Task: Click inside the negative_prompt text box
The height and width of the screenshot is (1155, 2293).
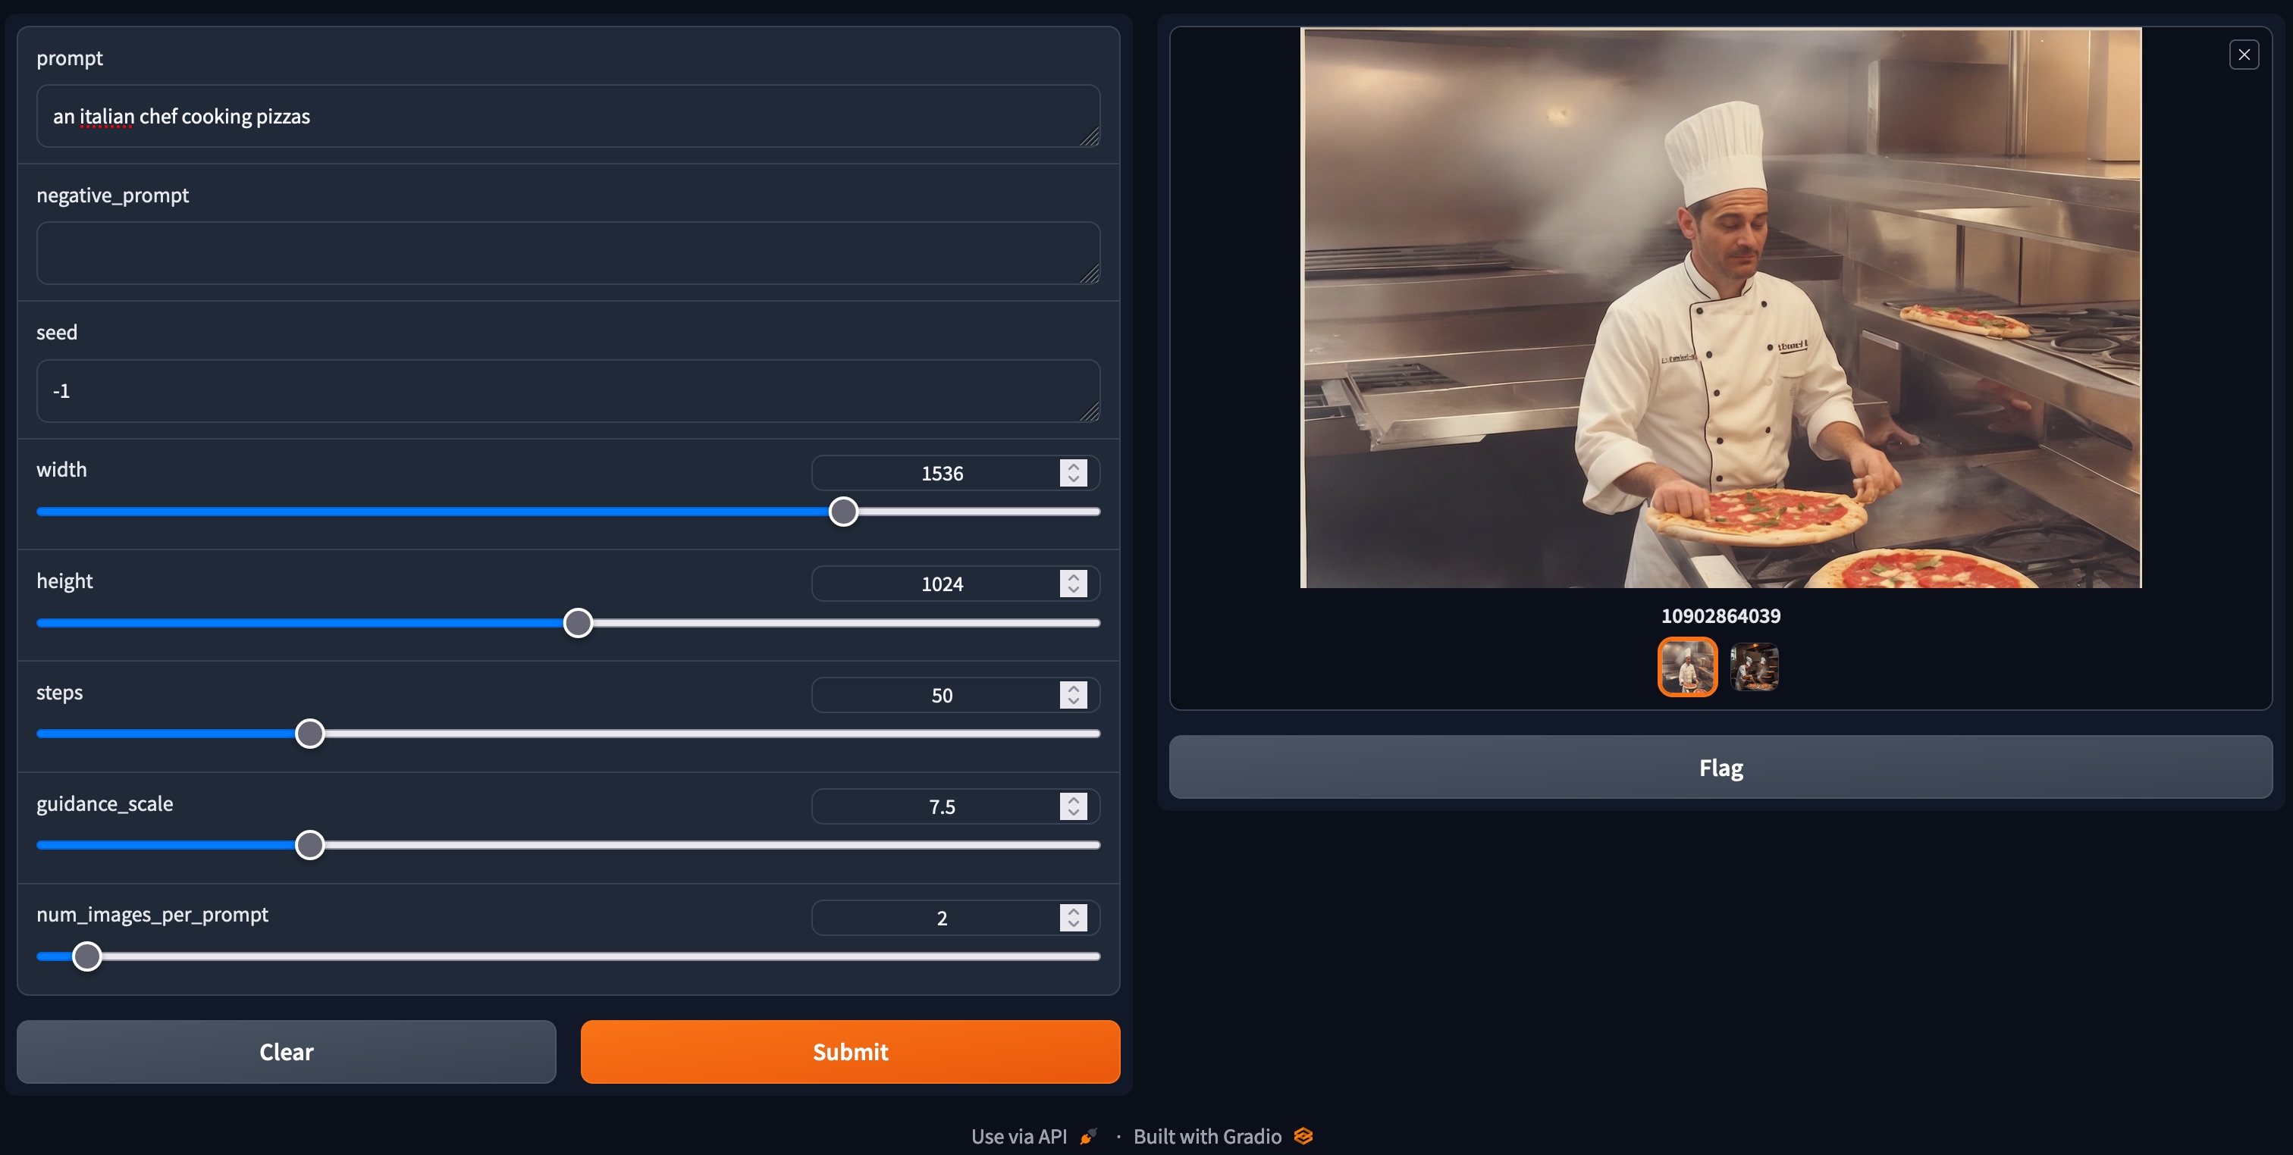Action: click(567, 254)
